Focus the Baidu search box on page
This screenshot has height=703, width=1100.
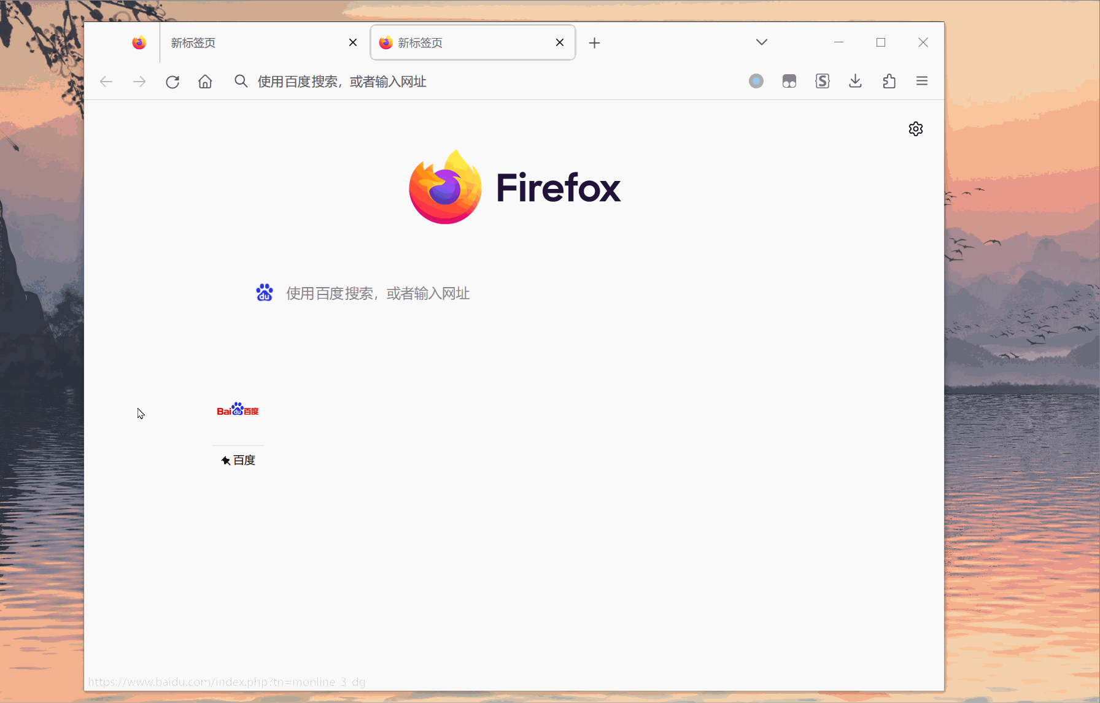(514, 293)
